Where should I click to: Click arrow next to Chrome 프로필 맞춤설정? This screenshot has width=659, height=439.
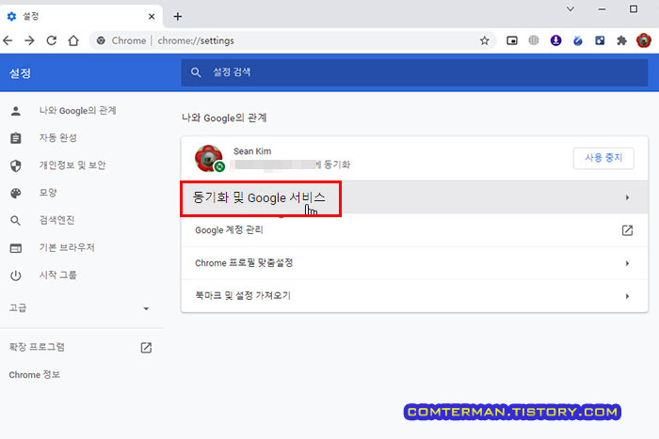tap(627, 263)
